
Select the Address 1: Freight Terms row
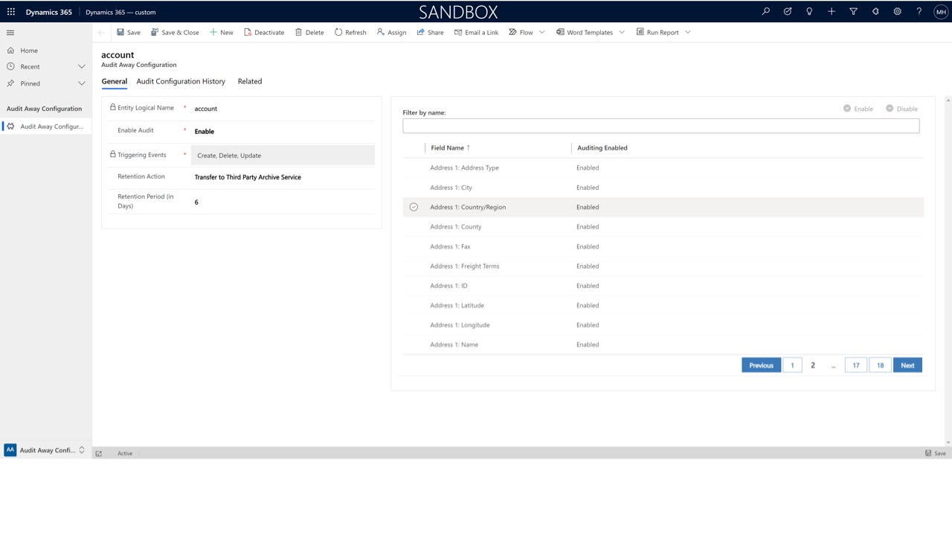tap(663, 266)
